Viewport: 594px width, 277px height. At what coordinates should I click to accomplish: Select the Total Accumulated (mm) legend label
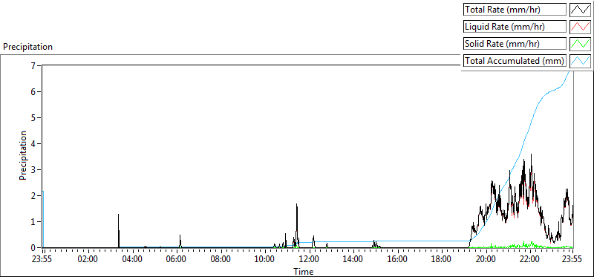pyautogui.click(x=515, y=61)
